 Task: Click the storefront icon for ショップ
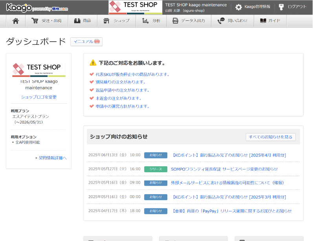[x=106, y=20]
